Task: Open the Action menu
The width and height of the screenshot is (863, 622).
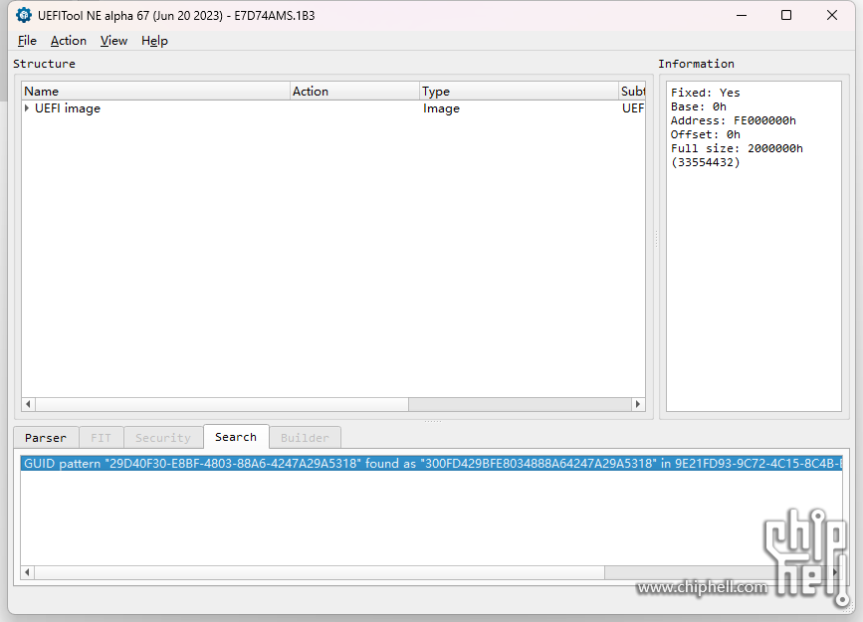Action: pos(69,41)
